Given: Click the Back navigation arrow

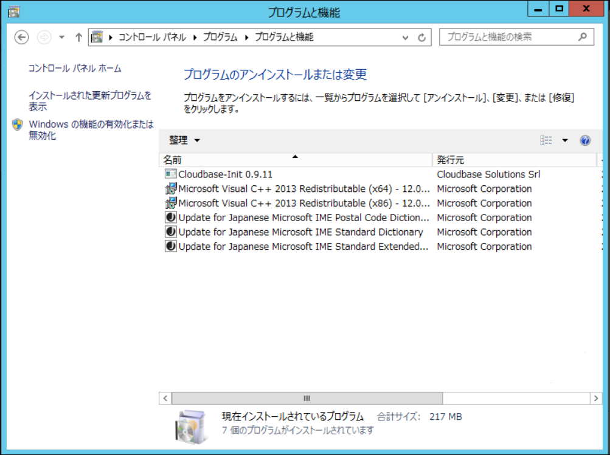Looking at the screenshot, I should coord(21,37).
